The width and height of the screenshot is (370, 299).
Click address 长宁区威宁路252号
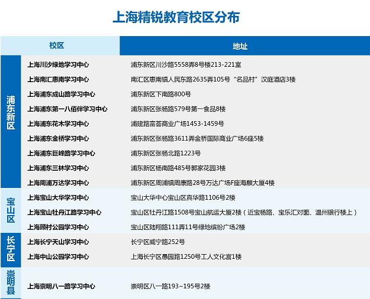(x=157, y=242)
